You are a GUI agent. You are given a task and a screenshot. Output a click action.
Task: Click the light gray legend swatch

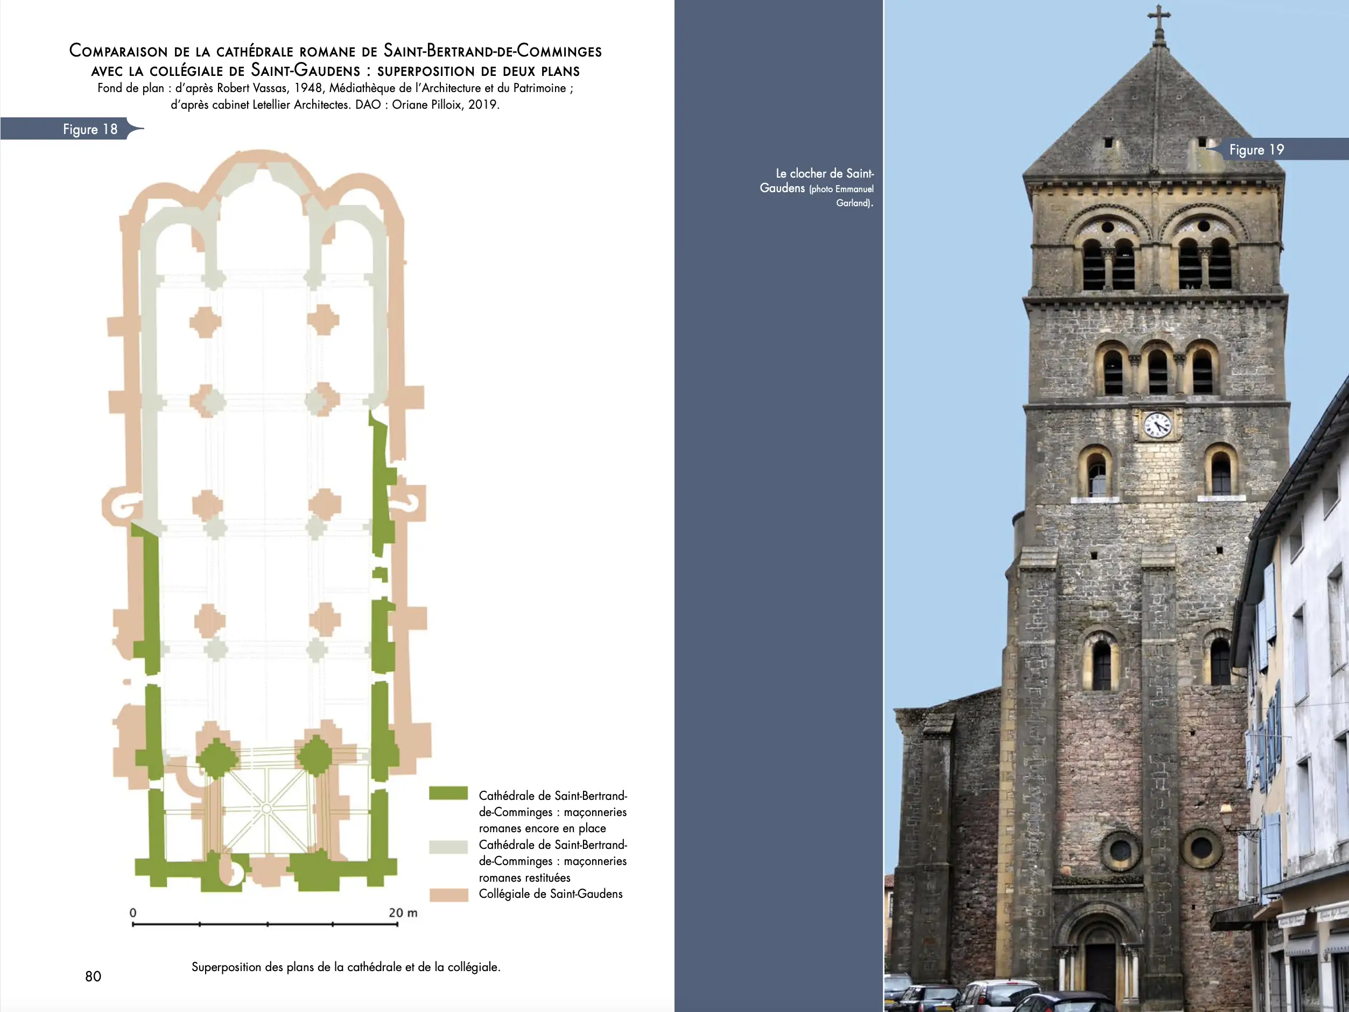pos(448,846)
